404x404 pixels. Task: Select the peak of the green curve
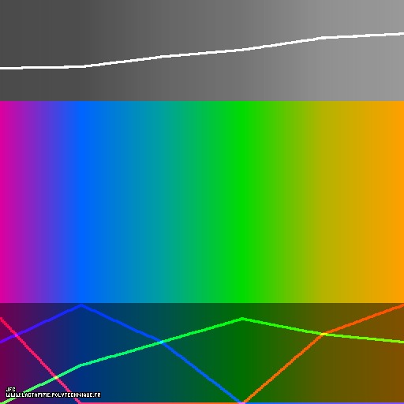242,319
